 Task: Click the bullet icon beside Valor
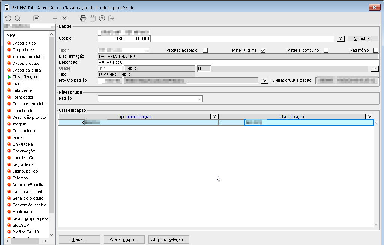pyautogui.click(x=9, y=84)
